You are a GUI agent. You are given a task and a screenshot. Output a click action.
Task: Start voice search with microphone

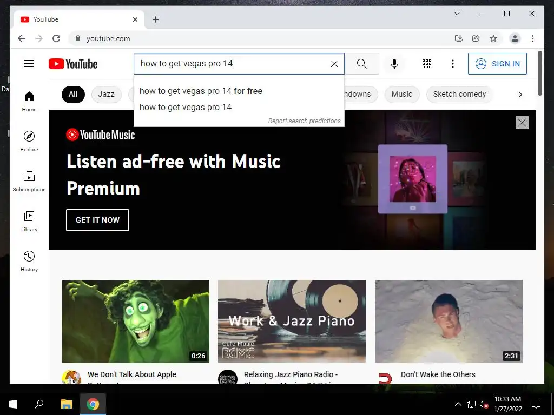394,64
